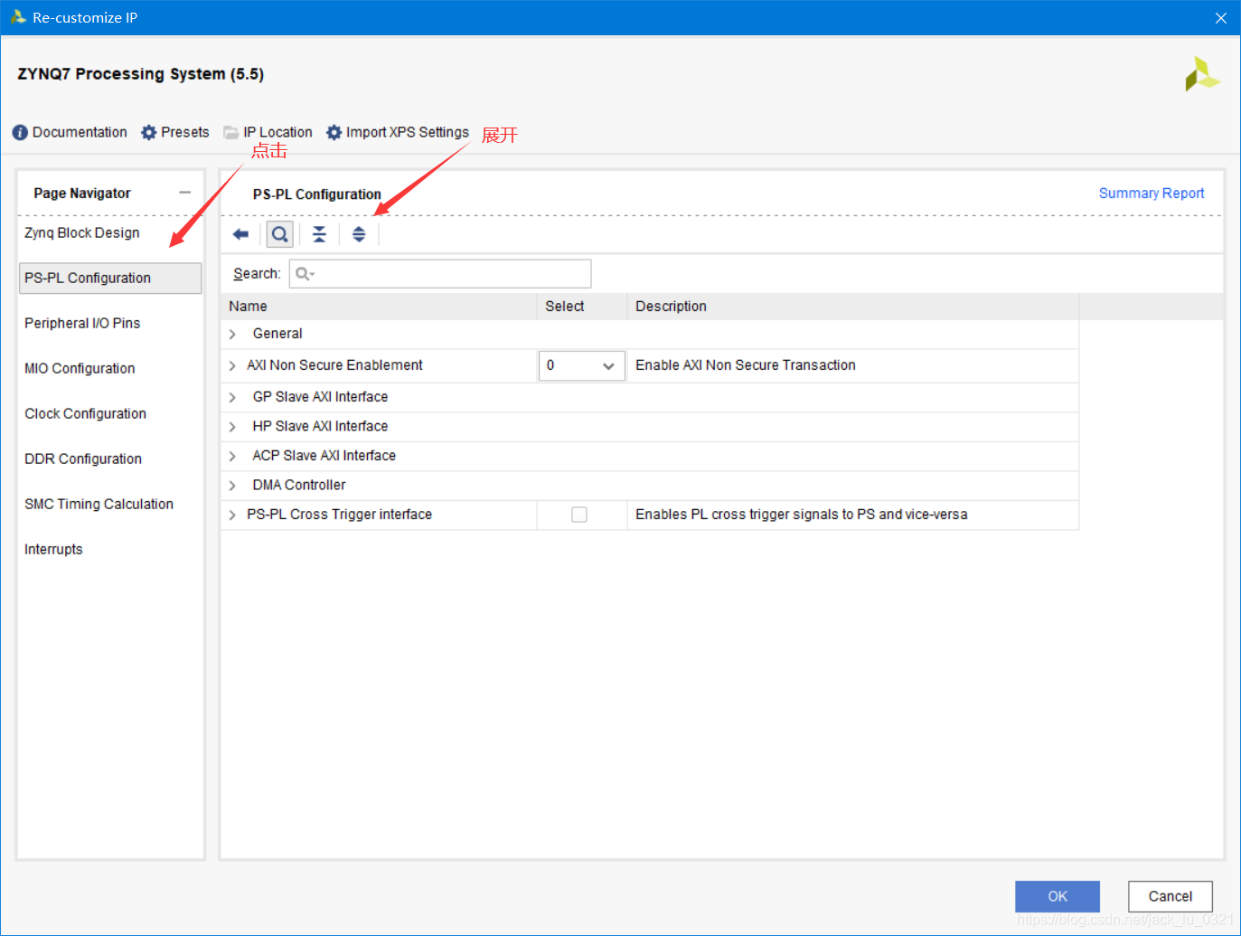Click the Collapse All toolbar icon
Screen dimensions: 1241x936
[319, 234]
